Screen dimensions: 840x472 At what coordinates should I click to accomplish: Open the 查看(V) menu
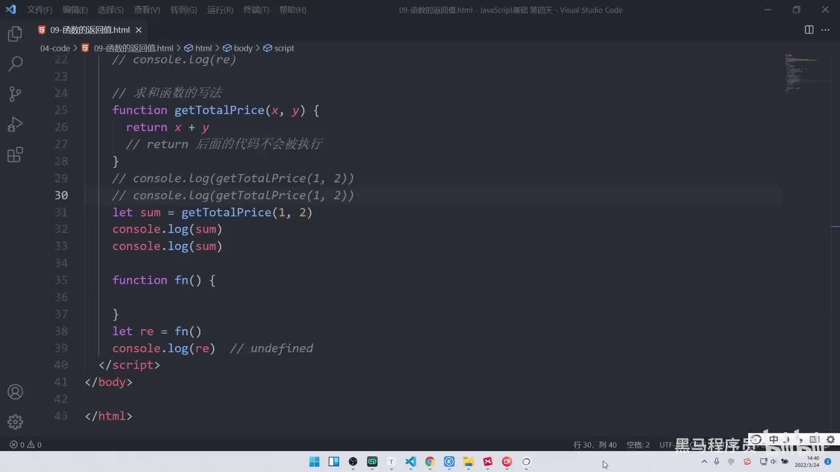point(147,10)
